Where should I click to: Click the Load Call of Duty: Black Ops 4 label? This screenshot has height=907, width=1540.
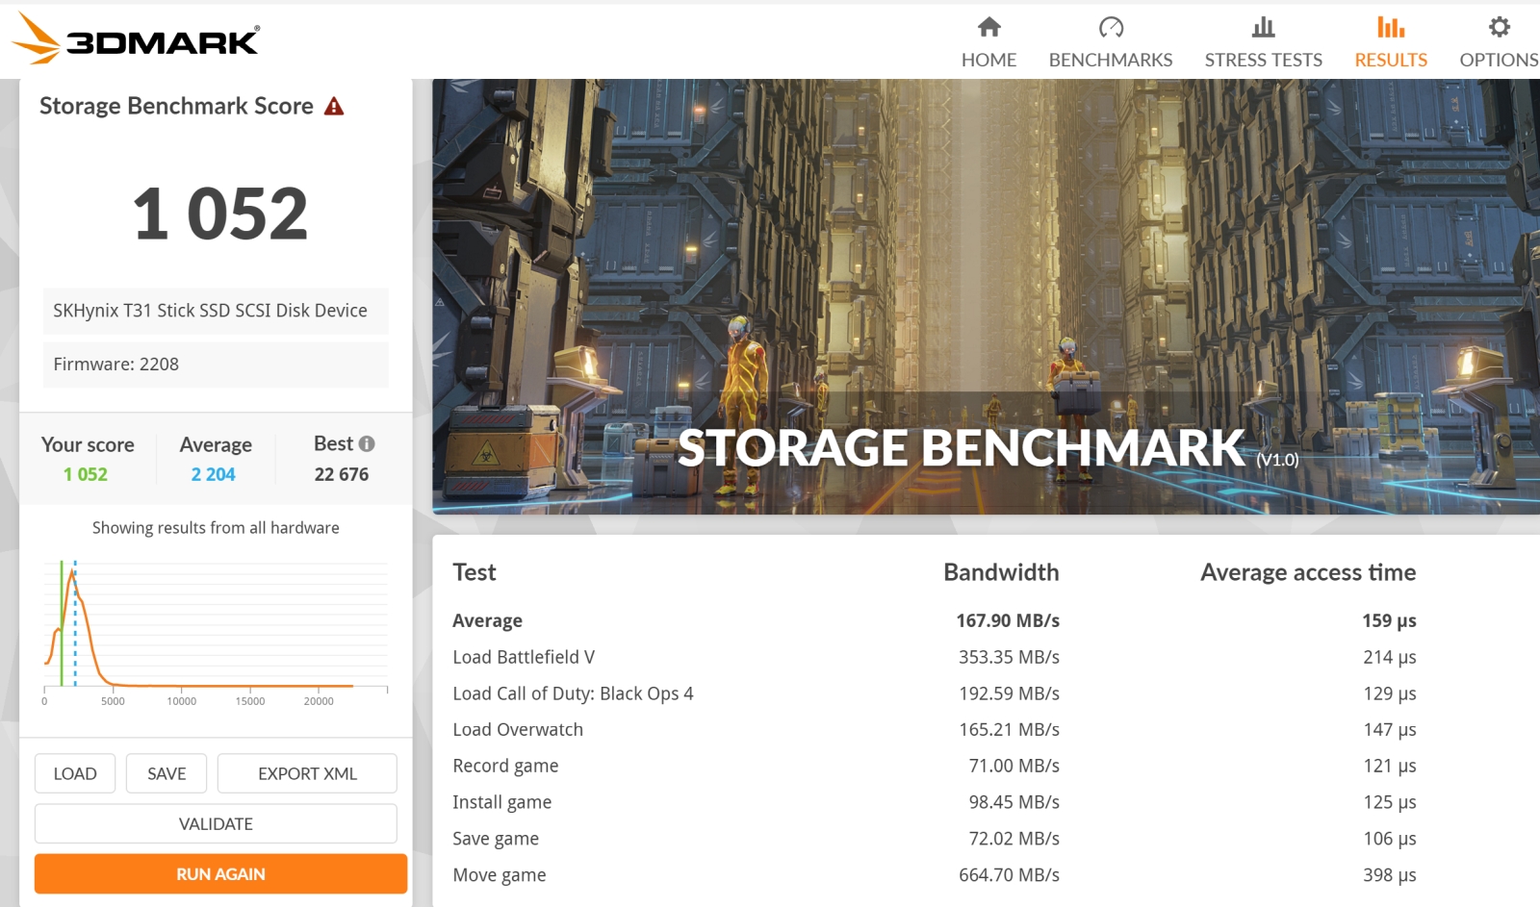[x=573, y=693]
